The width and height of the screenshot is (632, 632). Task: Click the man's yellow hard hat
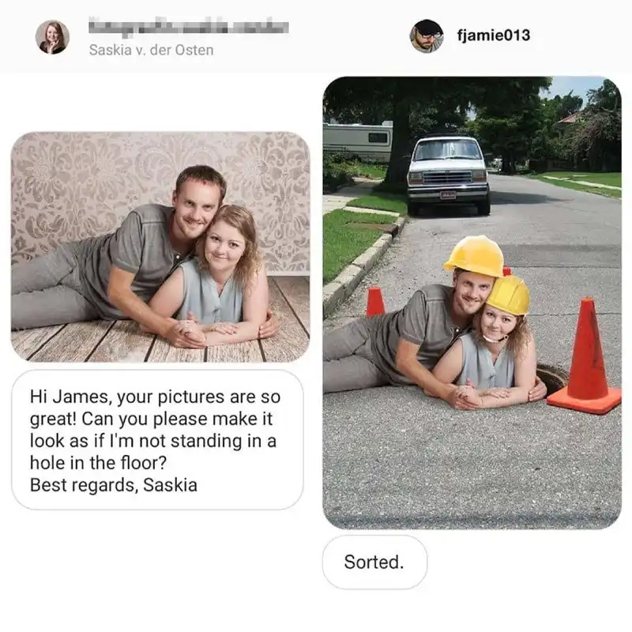475,256
